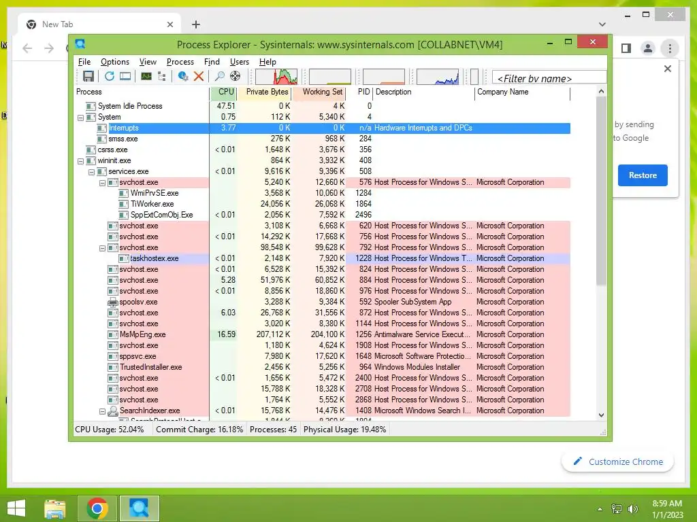Click the CPU Usage status bar entry

[110, 430]
